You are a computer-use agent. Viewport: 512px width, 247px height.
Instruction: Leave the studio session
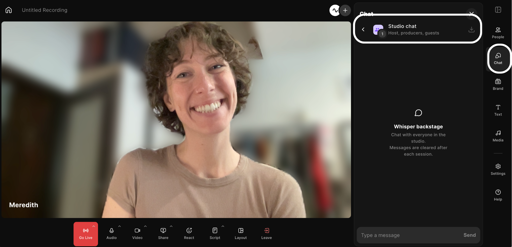[x=266, y=234]
